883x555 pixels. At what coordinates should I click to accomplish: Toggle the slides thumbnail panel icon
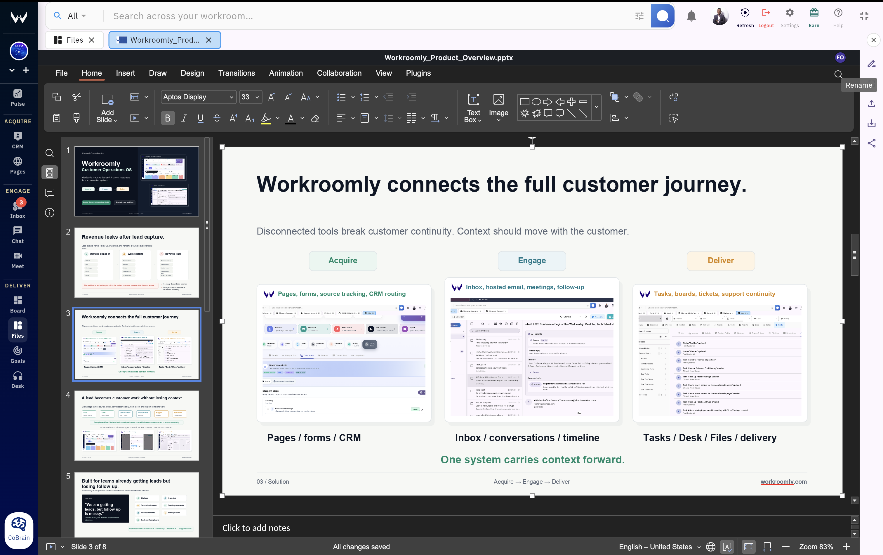[50, 172]
